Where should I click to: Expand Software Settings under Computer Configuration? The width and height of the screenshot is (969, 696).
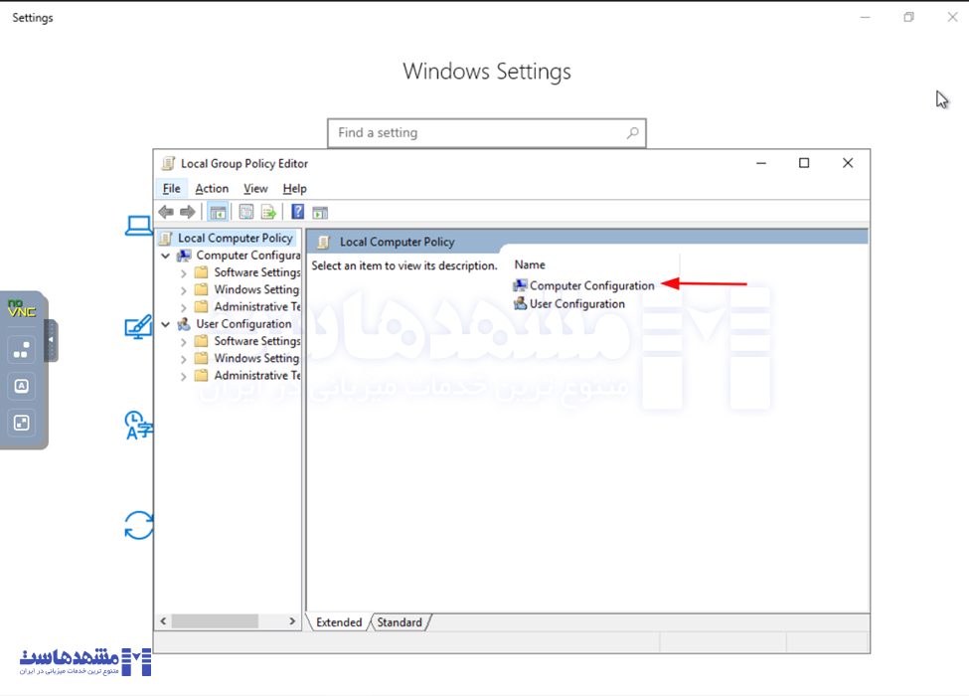(x=184, y=273)
